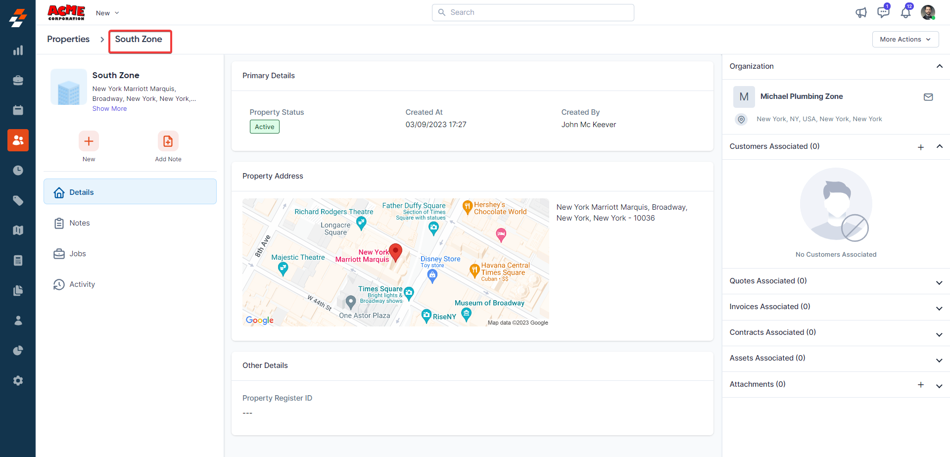The height and width of the screenshot is (457, 950).
Task: Open the pie chart icon in sidebar
Action: [x=18, y=351]
